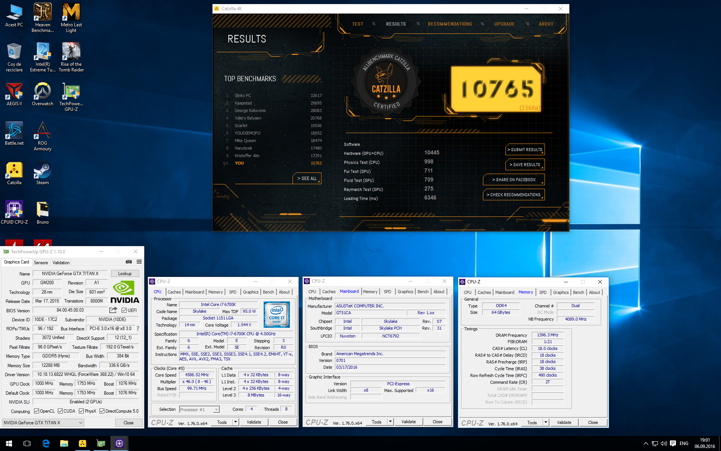The width and height of the screenshot is (721, 451).
Task: Click Submit Results in Catzilla
Action: [525, 150]
